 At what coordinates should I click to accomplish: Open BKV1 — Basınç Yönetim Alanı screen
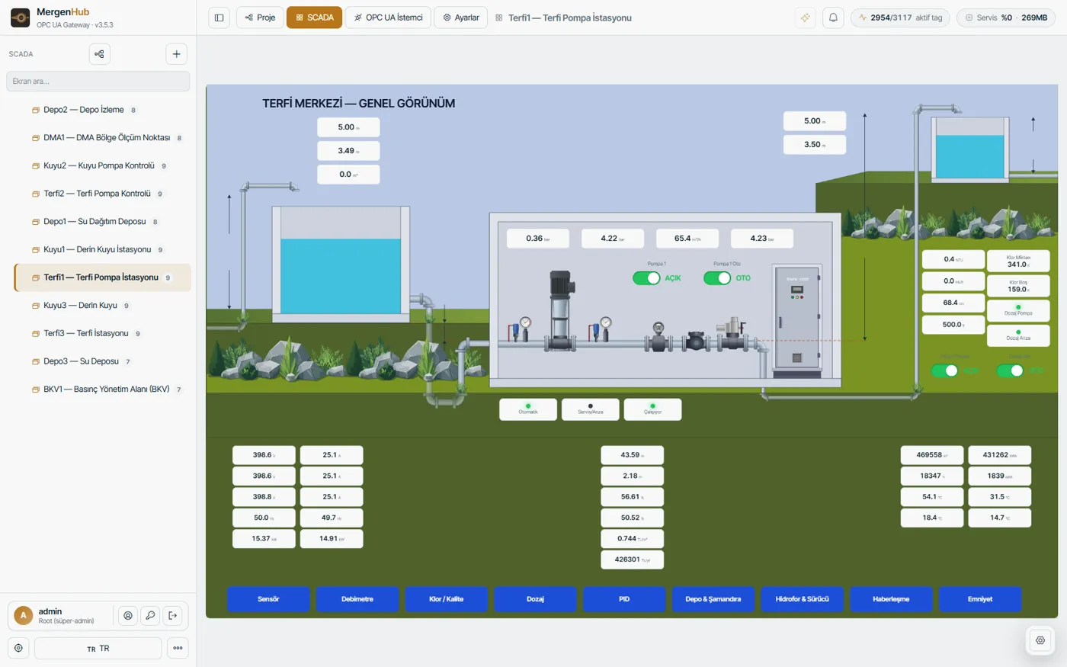[102, 390]
